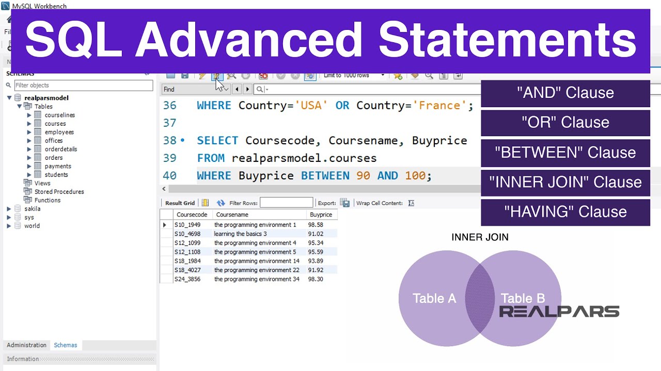Select the Stored Procedures folder
Screen dimensions: 661x371
(x=59, y=192)
